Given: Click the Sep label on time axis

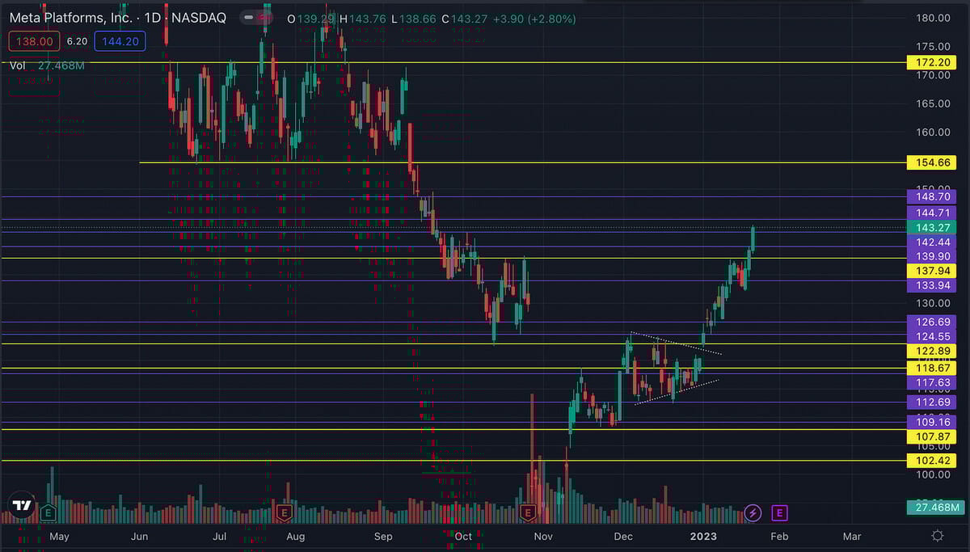Looking at the screenshot, I should point(383,536).
